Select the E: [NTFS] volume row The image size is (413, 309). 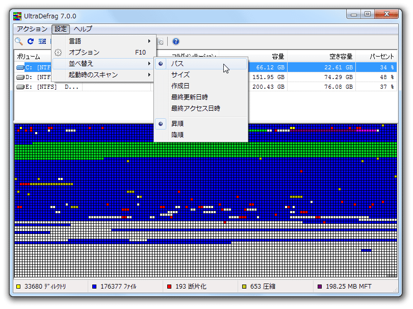[205, 87]
